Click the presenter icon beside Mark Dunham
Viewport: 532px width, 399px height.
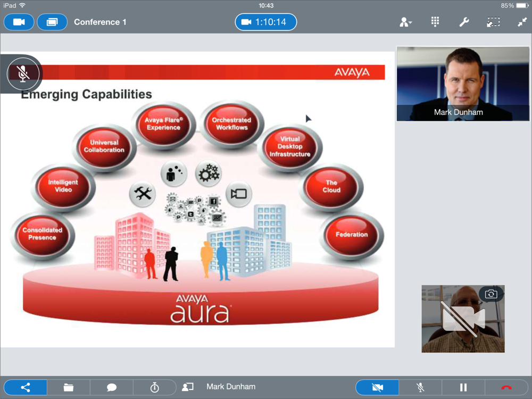[187, 387]
